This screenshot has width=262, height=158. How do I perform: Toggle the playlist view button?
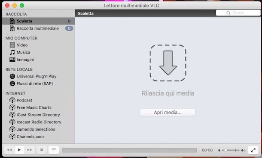(54, 150)
